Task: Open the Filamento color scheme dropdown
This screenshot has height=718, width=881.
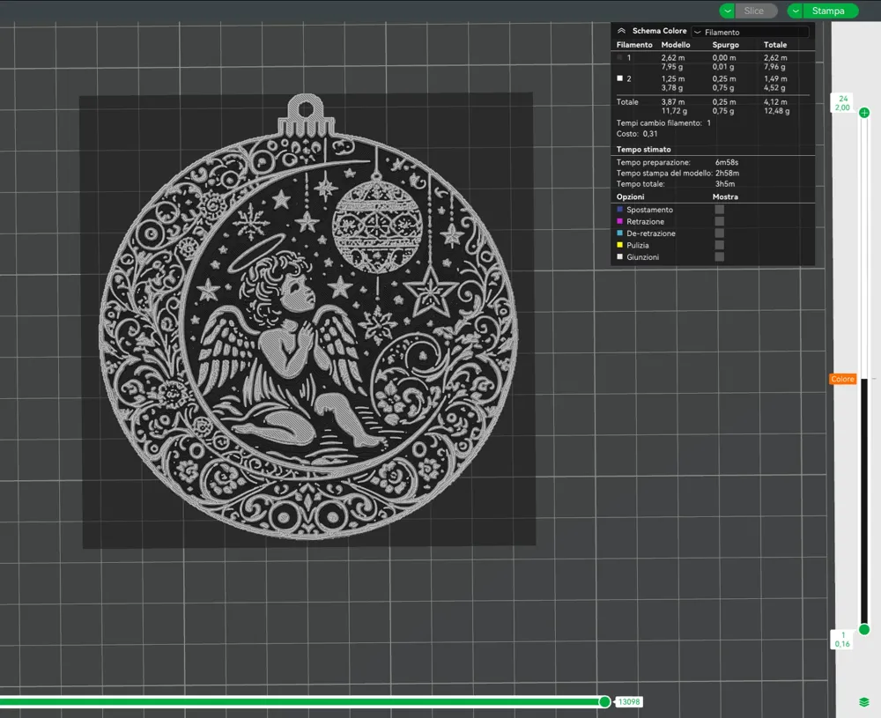Action: click(x=750, y=32)
